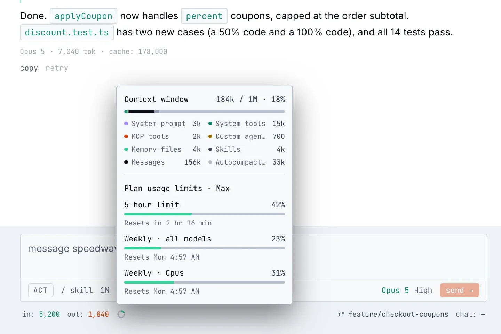
Task: Copy the assistant response
Action: [29, 68]
